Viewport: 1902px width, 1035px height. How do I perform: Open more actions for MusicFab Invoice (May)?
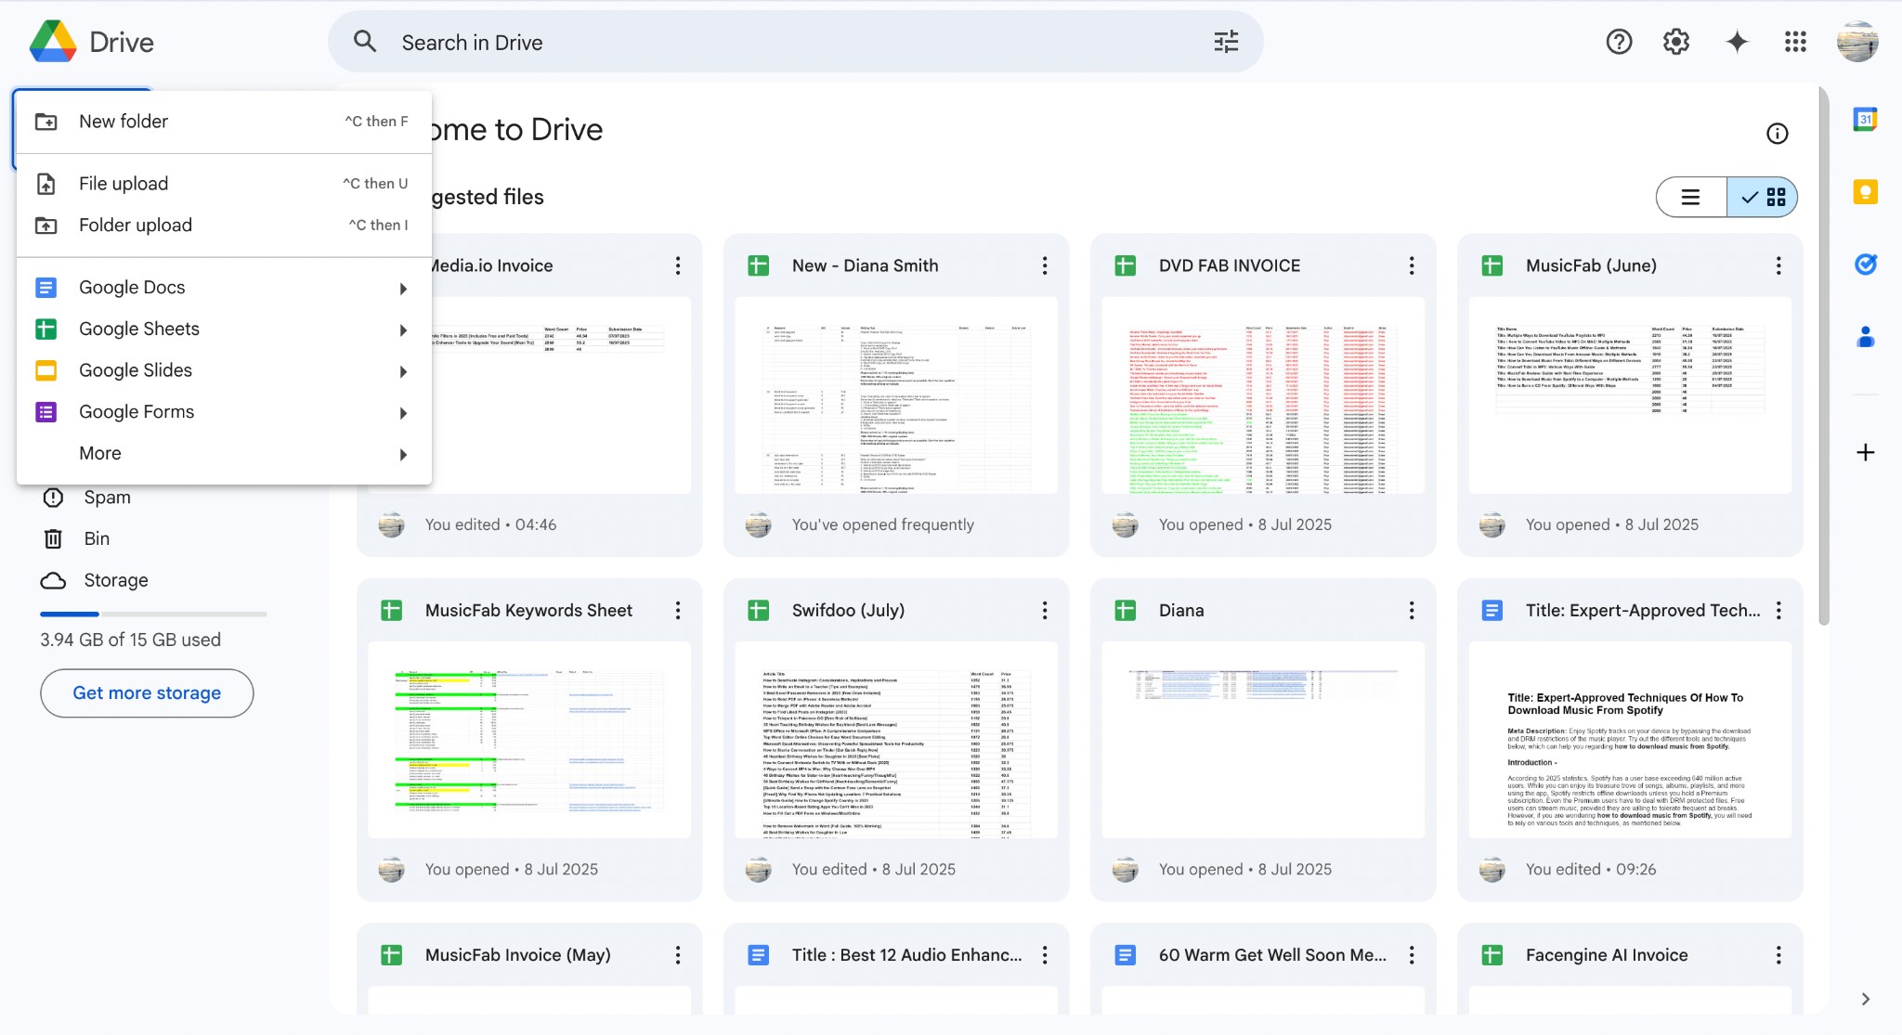click(678, 955)
